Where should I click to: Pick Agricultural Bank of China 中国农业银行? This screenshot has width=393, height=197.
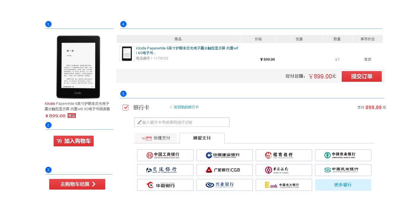(343, 155)
